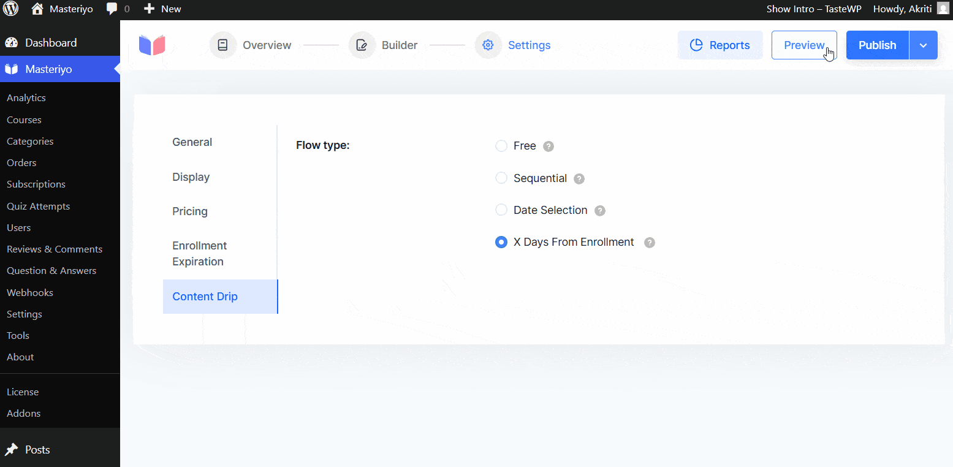This screenshot has height=467, width=953.
Task: Show help tooltip for Date Selection
Action: tap(600, 211)
